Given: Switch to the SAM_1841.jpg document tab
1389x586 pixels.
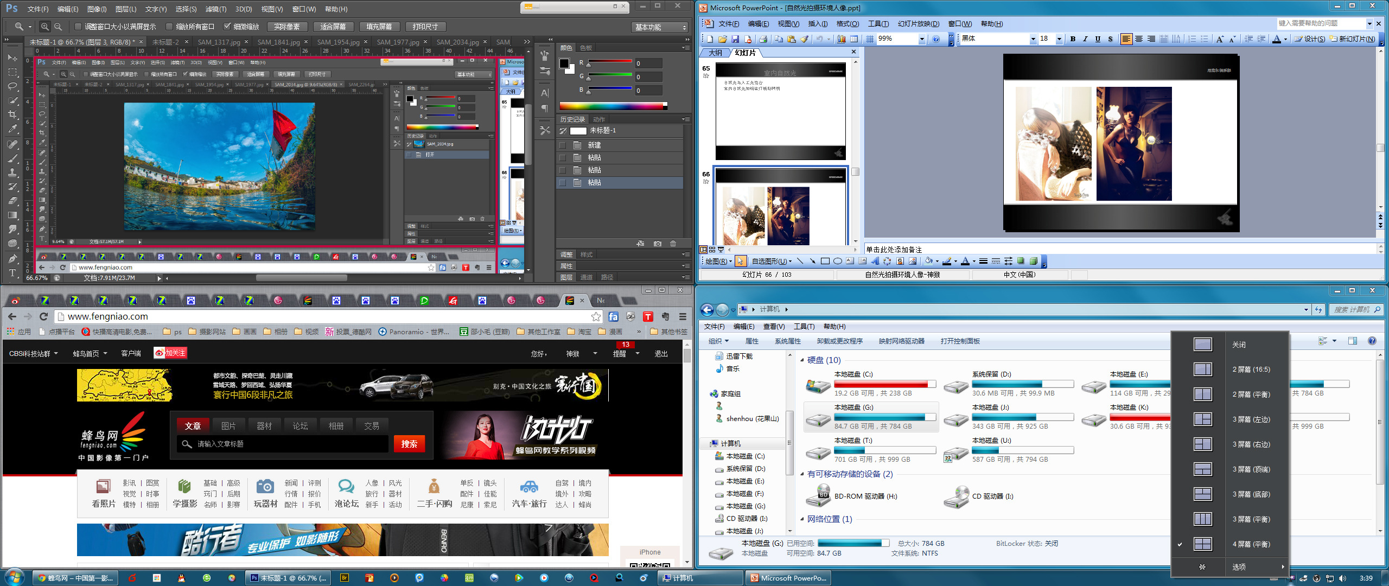Looking at the screenshot, I should click(278, 42).
